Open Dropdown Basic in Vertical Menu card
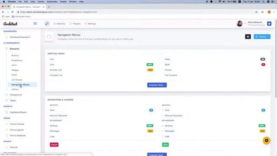The height and width of the screenshot is (156, 277). [157, 85]
